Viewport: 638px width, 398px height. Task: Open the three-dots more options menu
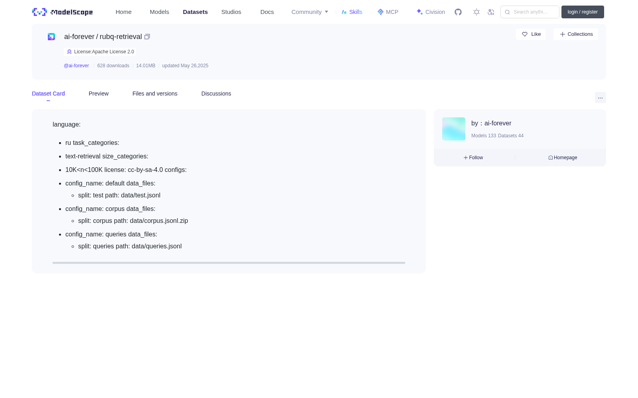[x=601, y=98]
